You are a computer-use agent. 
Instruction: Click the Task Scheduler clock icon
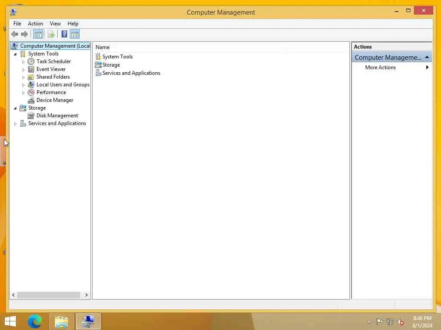(x=31, y=61)
